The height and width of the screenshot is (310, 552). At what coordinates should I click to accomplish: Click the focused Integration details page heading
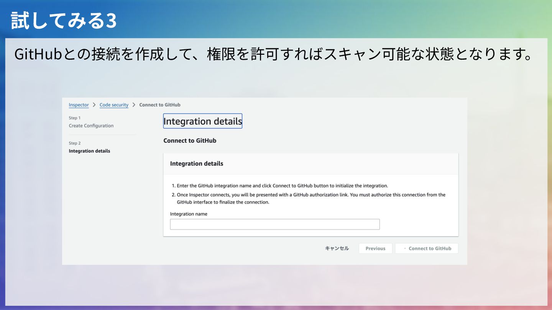[x=203, y=121]
